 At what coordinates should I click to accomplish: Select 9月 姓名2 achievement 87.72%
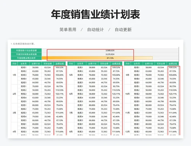coord(173,71)
